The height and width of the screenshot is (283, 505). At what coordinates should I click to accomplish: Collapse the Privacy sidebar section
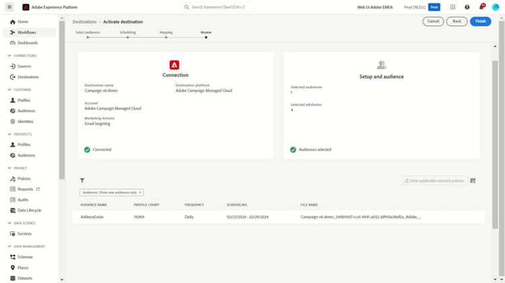[x=9, y=168]
